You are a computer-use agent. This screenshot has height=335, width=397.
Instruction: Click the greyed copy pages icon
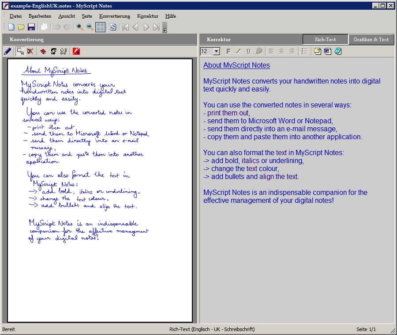[x=44, y=27]
